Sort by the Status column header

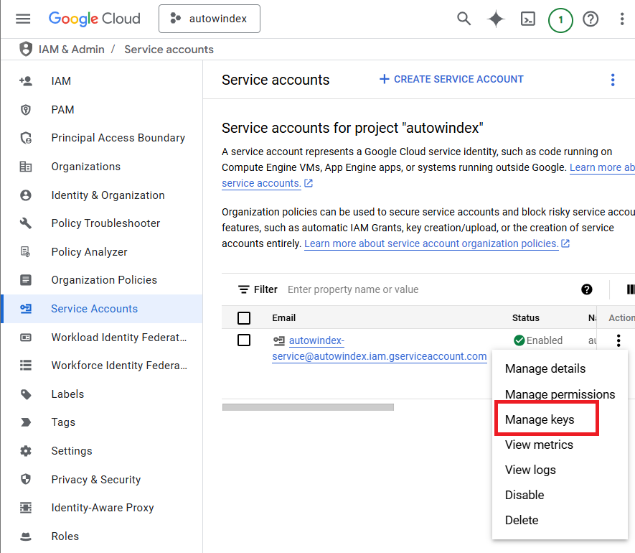click(526, 318)
